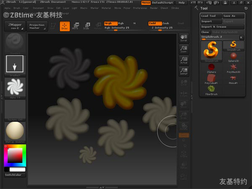Click the SwitchColor button
The image size is (252, 189).
(15, 175)
